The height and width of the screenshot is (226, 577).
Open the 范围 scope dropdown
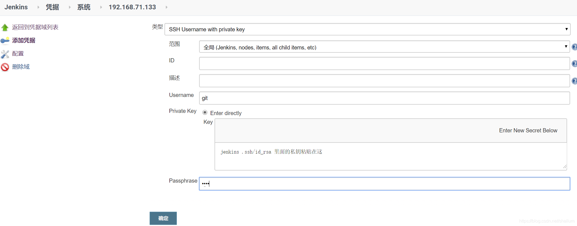pos(384,47)
